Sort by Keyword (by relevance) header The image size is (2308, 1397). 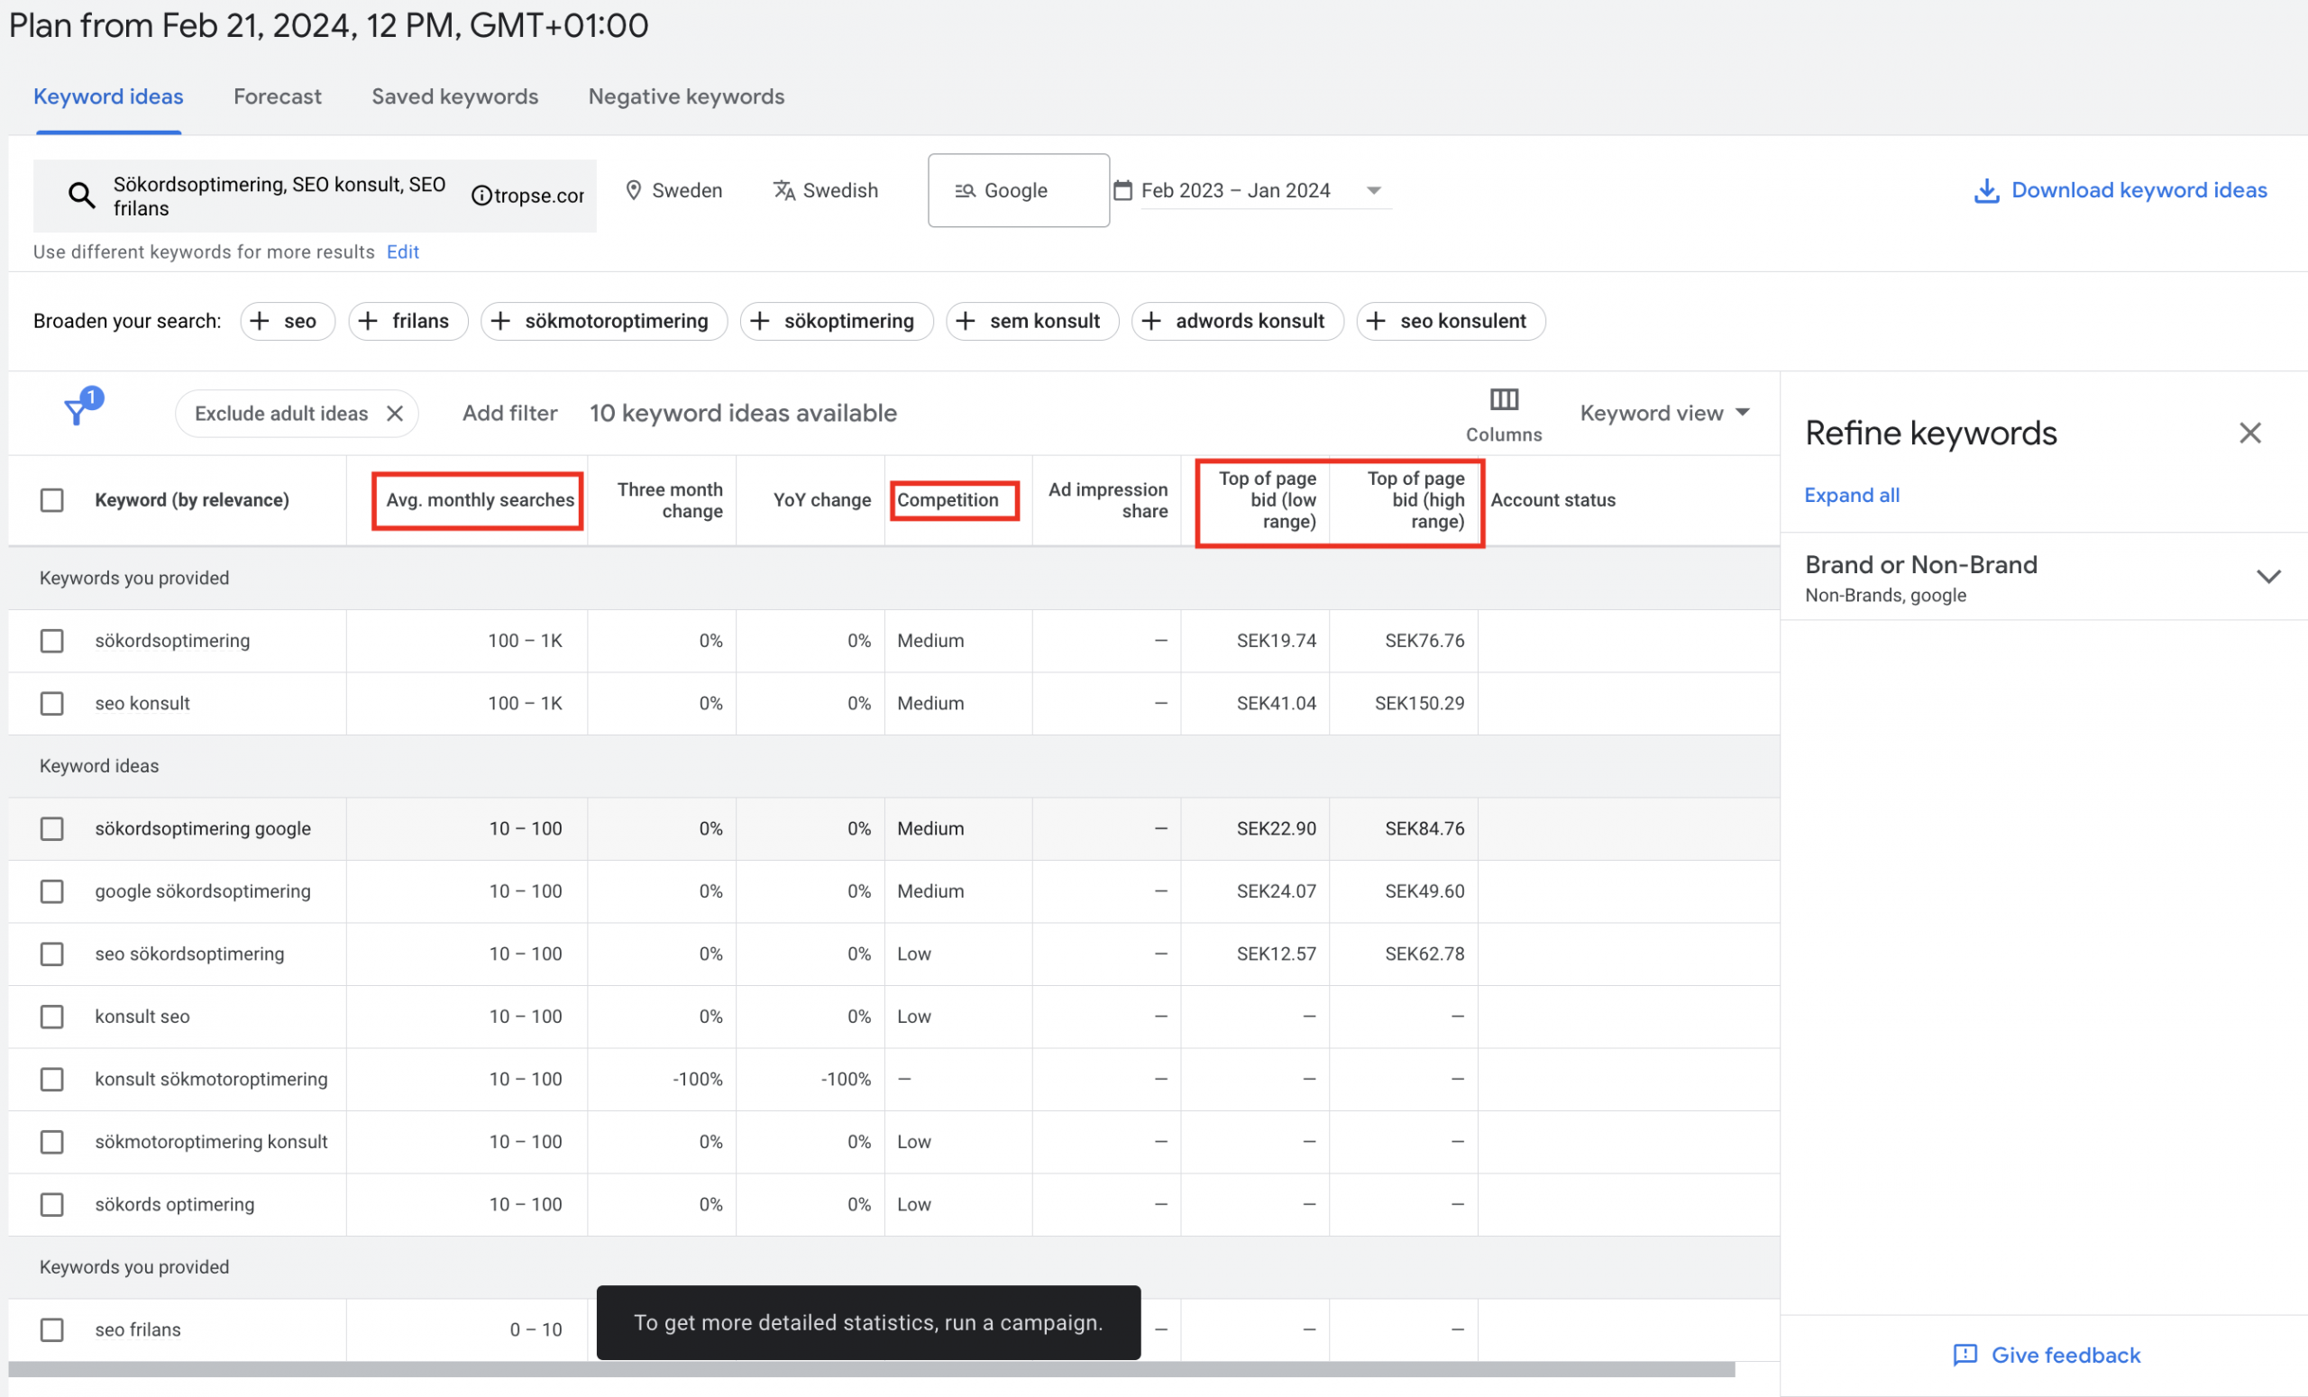pyautogui.click(x=192, y=500)
